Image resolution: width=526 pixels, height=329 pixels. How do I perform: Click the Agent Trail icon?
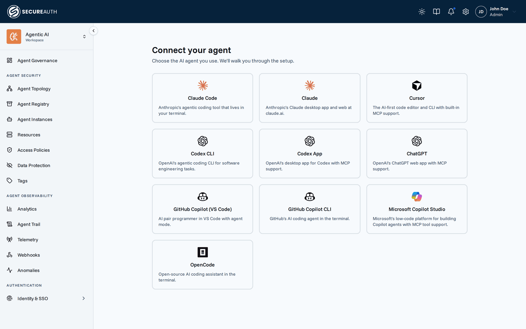point(9,224)
